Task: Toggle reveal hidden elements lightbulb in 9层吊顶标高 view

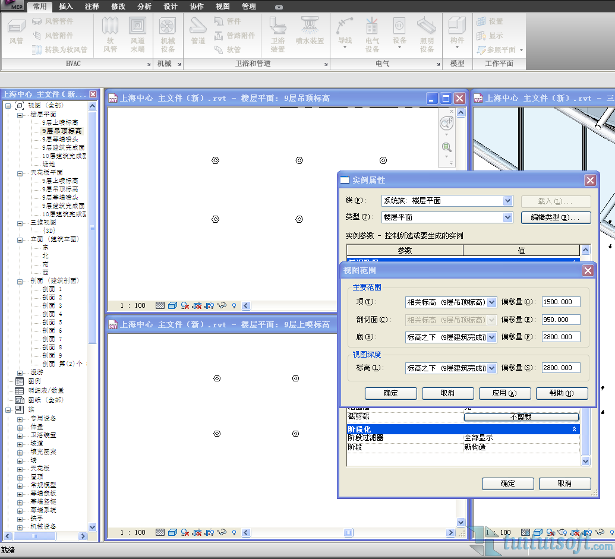Action: point(234,306)
